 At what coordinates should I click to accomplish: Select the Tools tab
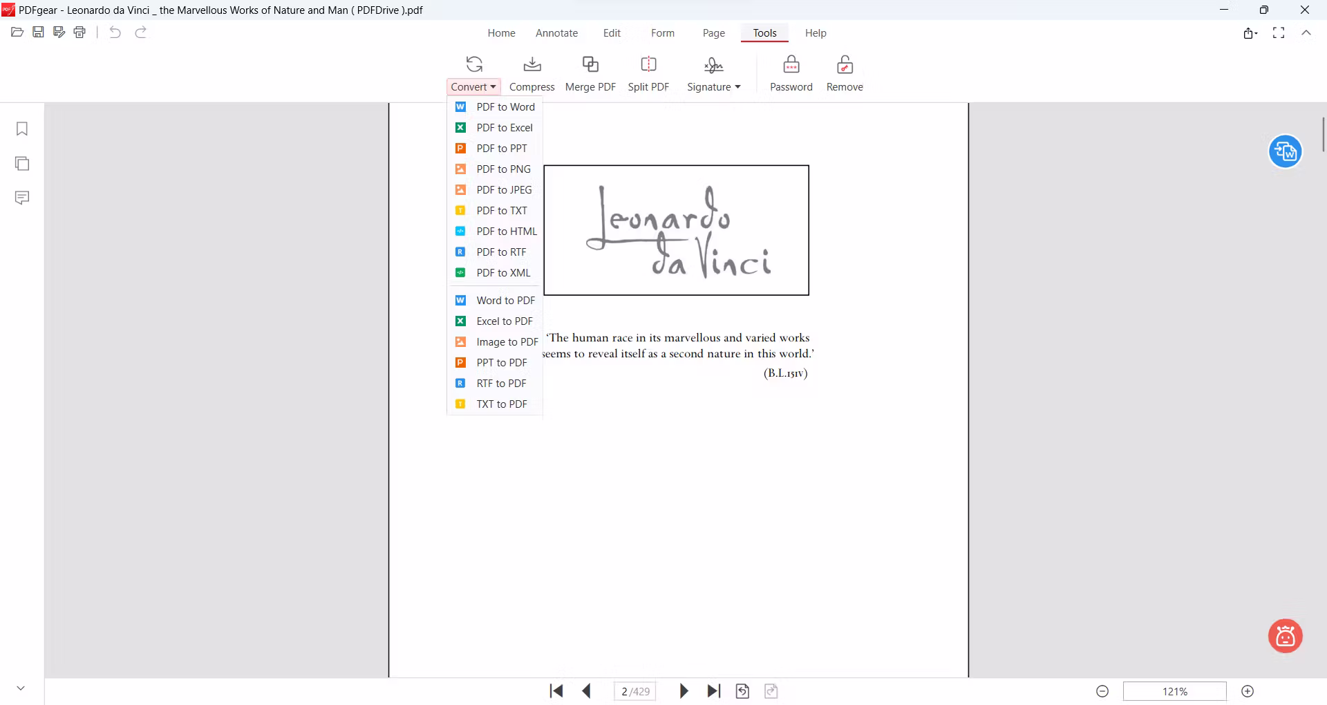(764, 33)
